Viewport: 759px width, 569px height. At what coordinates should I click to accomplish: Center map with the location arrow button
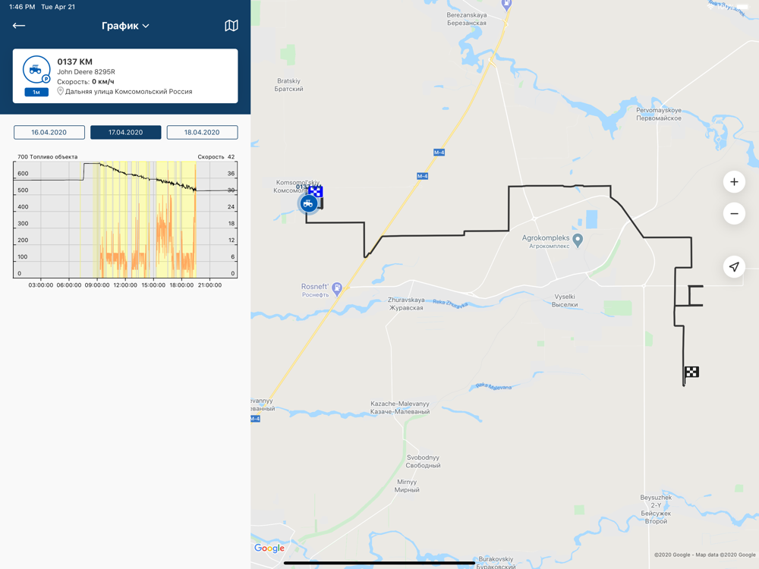tap(734, 266)
